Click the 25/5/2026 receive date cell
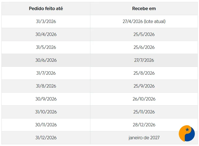The image size is (199, 146). [x=144, y=34]
